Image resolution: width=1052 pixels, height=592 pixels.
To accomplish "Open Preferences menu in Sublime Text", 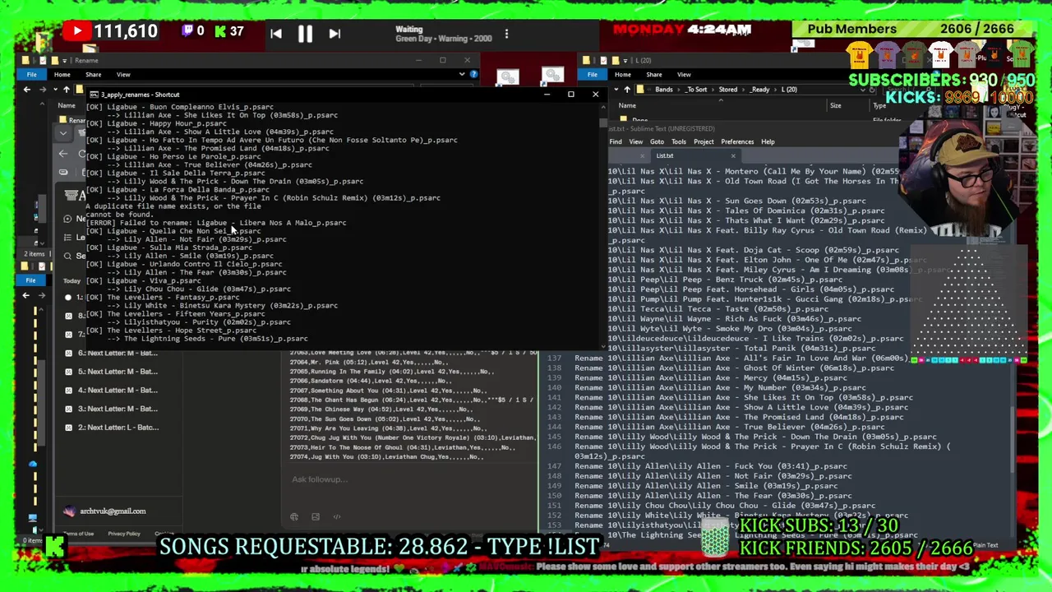I will coord(737,141).
